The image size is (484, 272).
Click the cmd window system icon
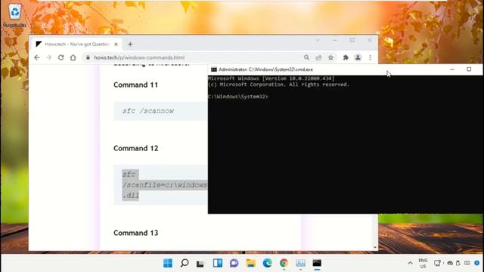click(213, 70)
